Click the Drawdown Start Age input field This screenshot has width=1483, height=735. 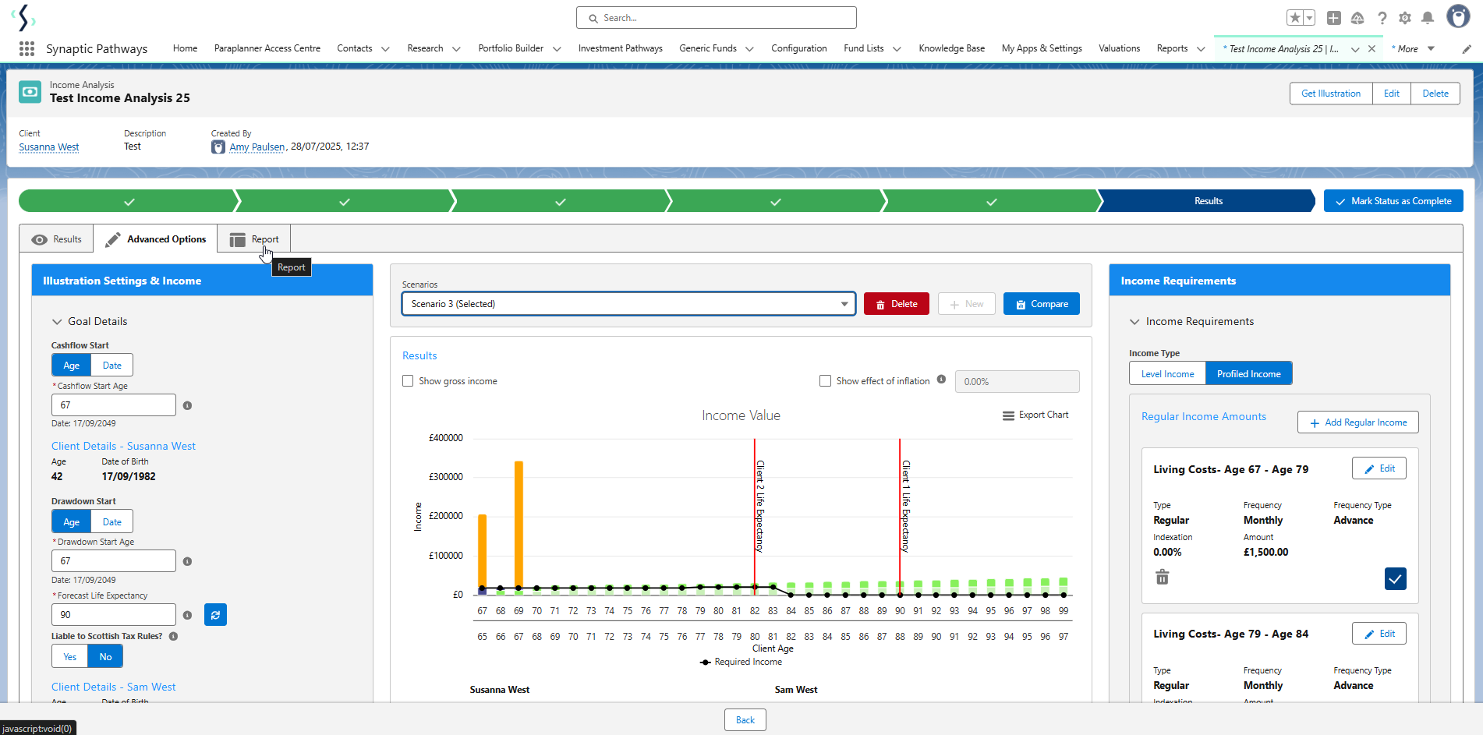(x=114, y=561)
